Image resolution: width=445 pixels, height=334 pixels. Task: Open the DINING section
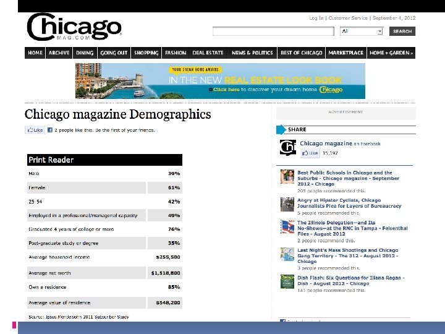[85, 53]
